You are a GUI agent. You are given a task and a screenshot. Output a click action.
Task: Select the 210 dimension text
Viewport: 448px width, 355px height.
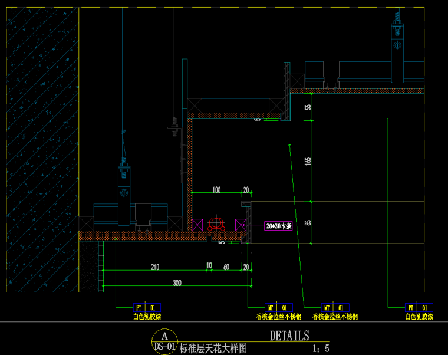click(x=154, y=267)
